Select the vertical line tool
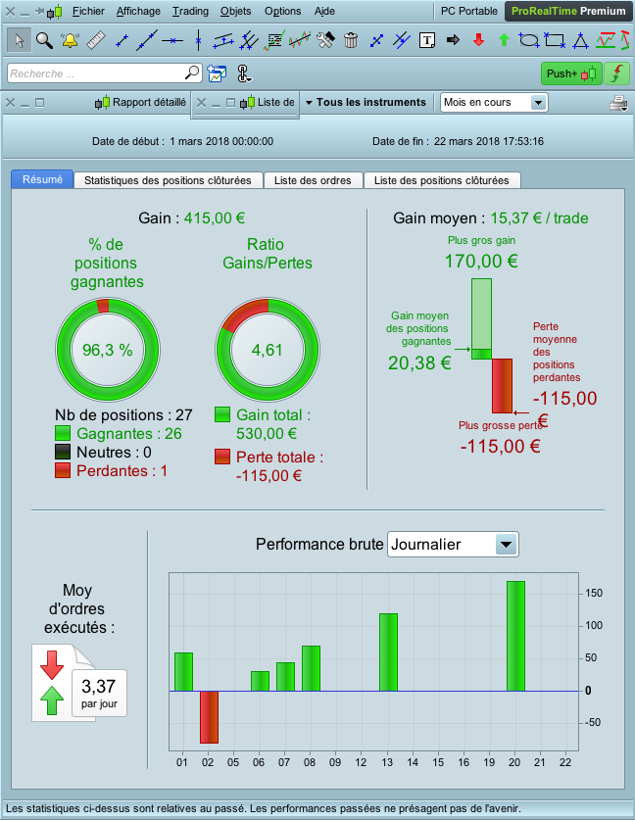The width and height of the screenshot is (635, 820). pos(198,40)
